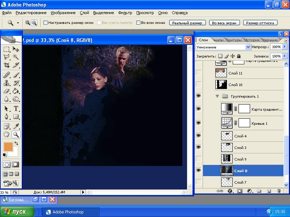Show layer Слой 9 visibility box
This screenshot has height=217, width=290.
(x=198, y=159)
